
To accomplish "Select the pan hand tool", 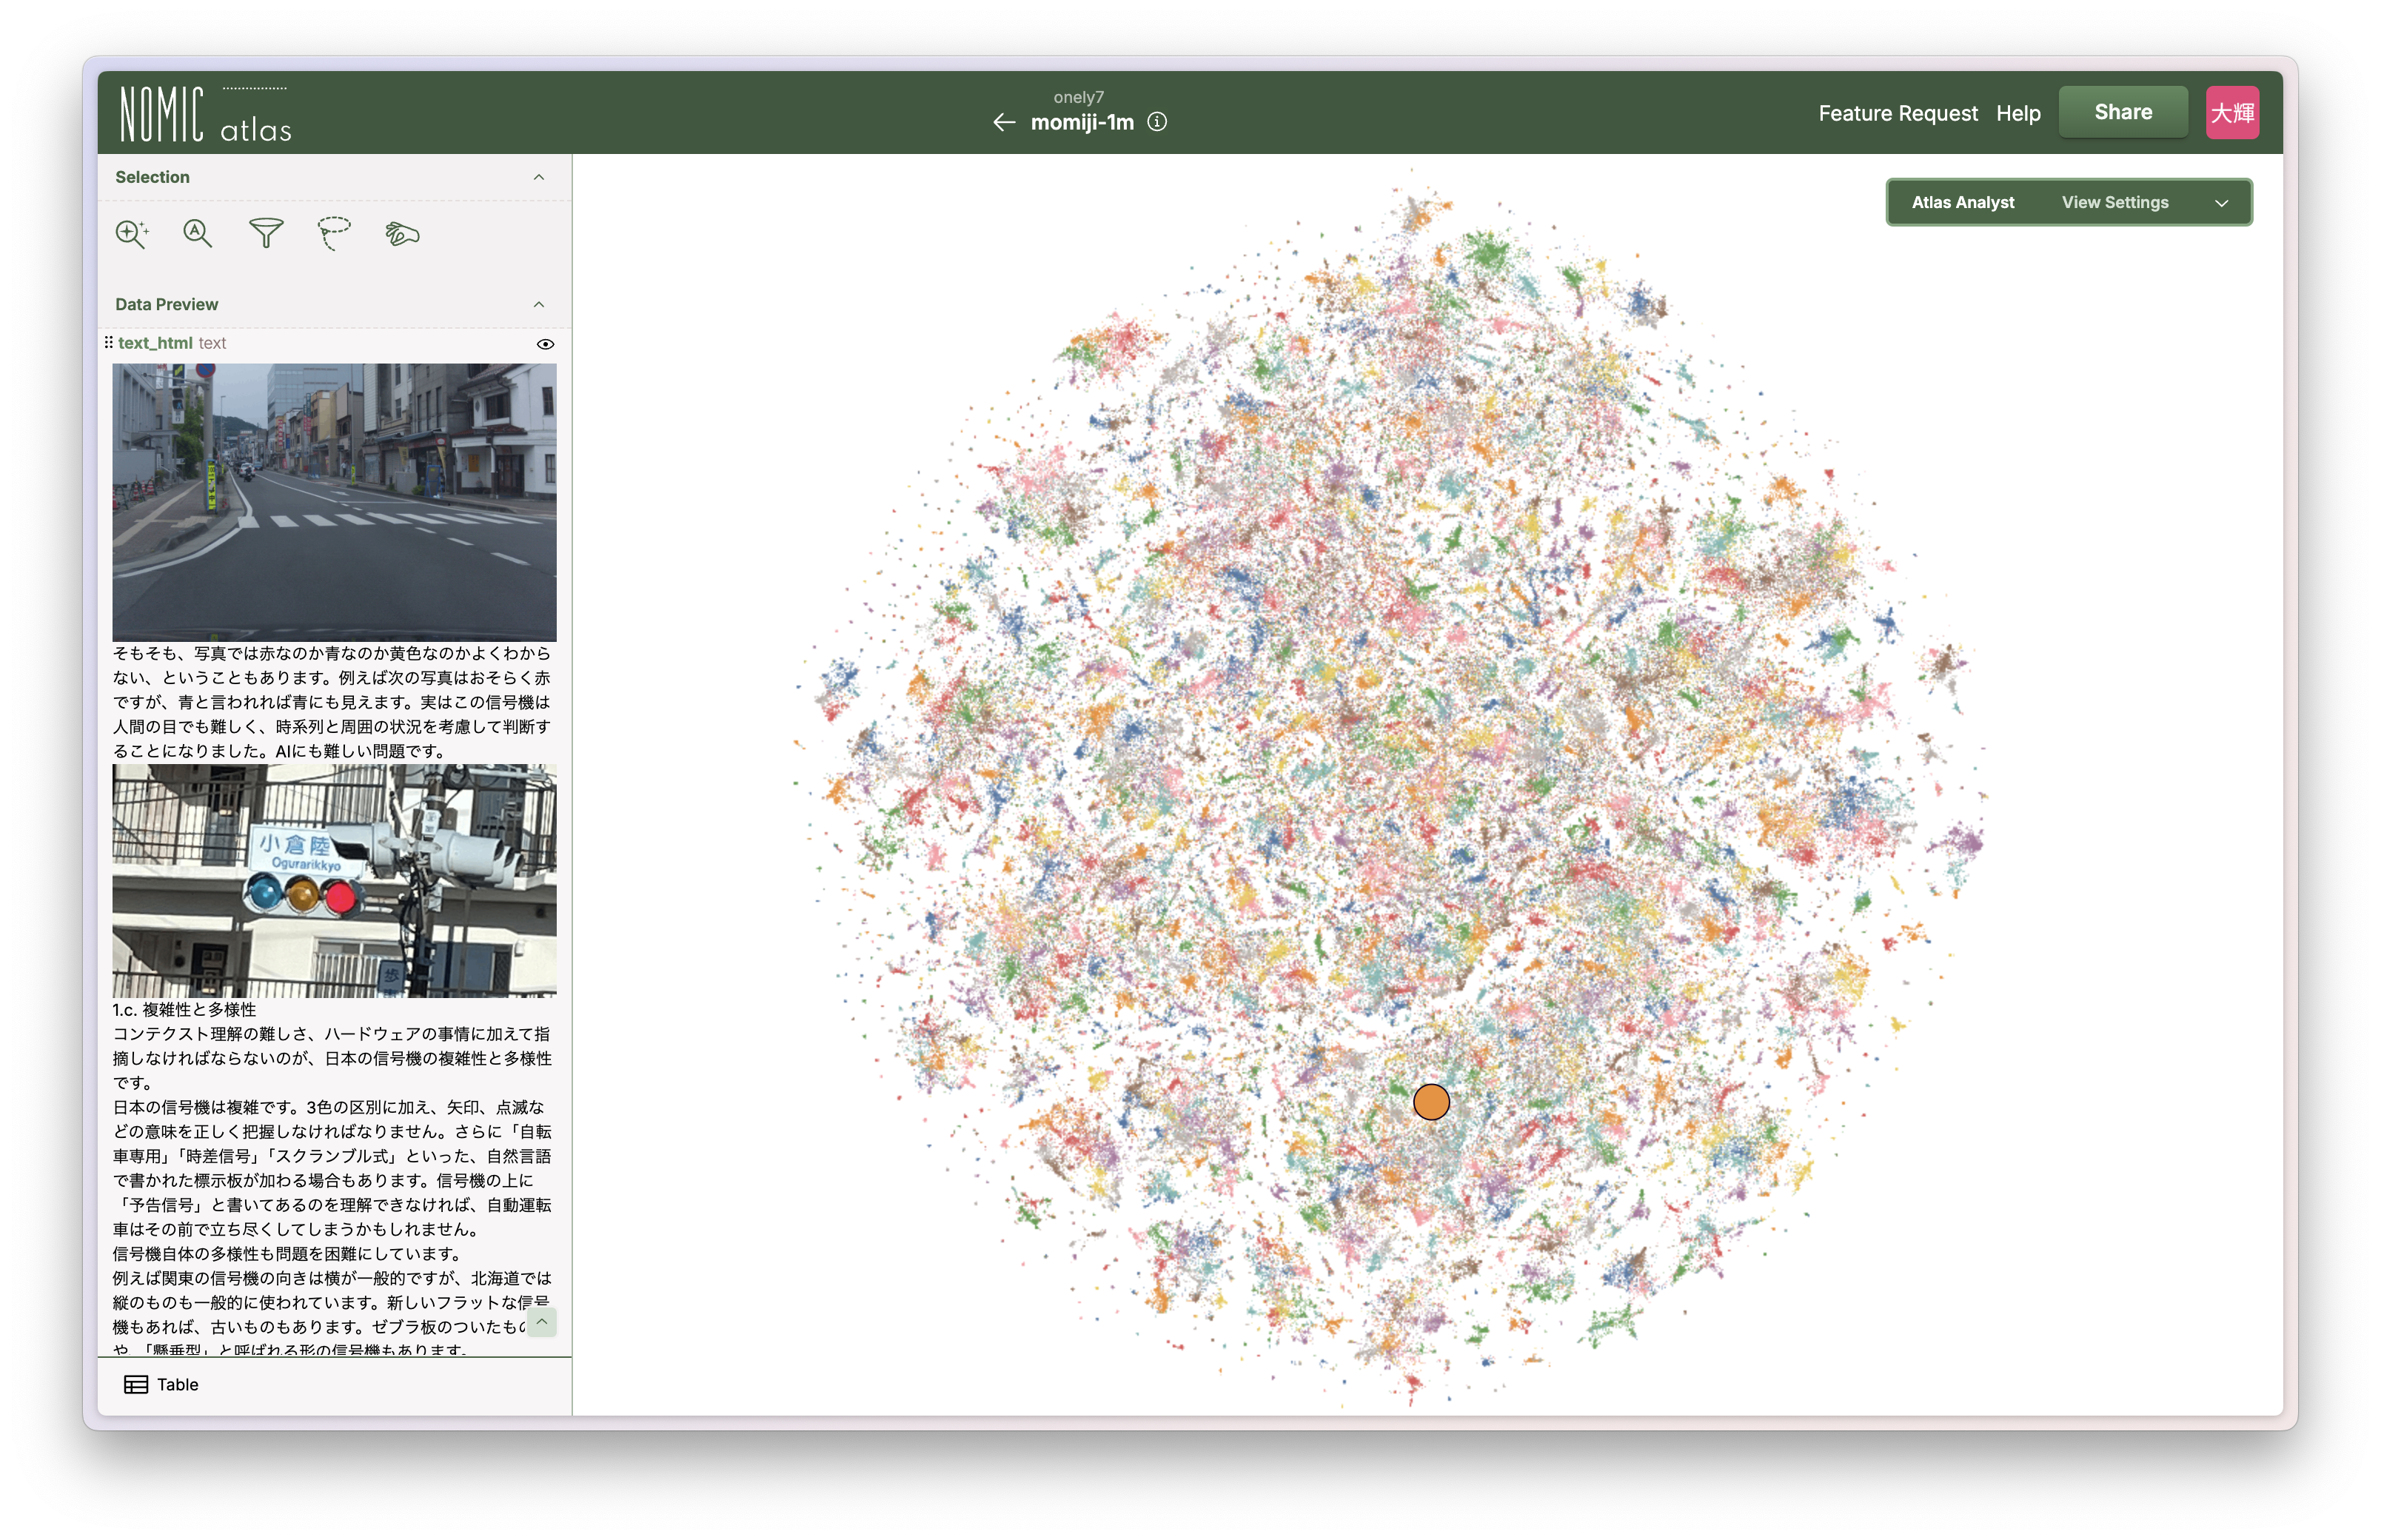I will point(402,233).
